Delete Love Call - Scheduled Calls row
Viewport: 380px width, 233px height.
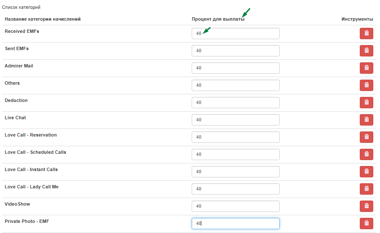point(366,155)
